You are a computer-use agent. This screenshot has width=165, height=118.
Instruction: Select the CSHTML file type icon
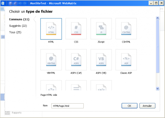pyautogui.click(x=126, y=29)
